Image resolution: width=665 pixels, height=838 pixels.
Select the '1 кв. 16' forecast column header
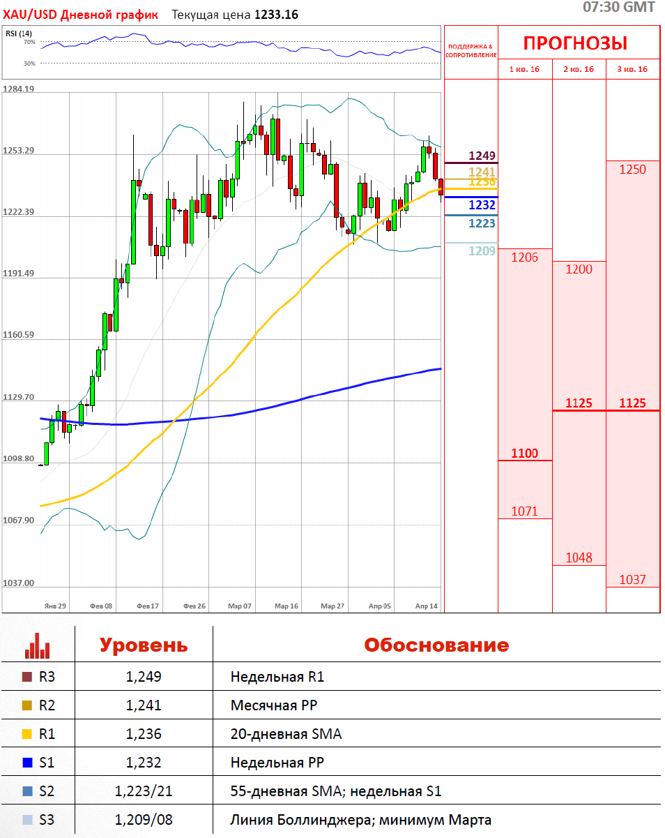click(x=524, y=69)
